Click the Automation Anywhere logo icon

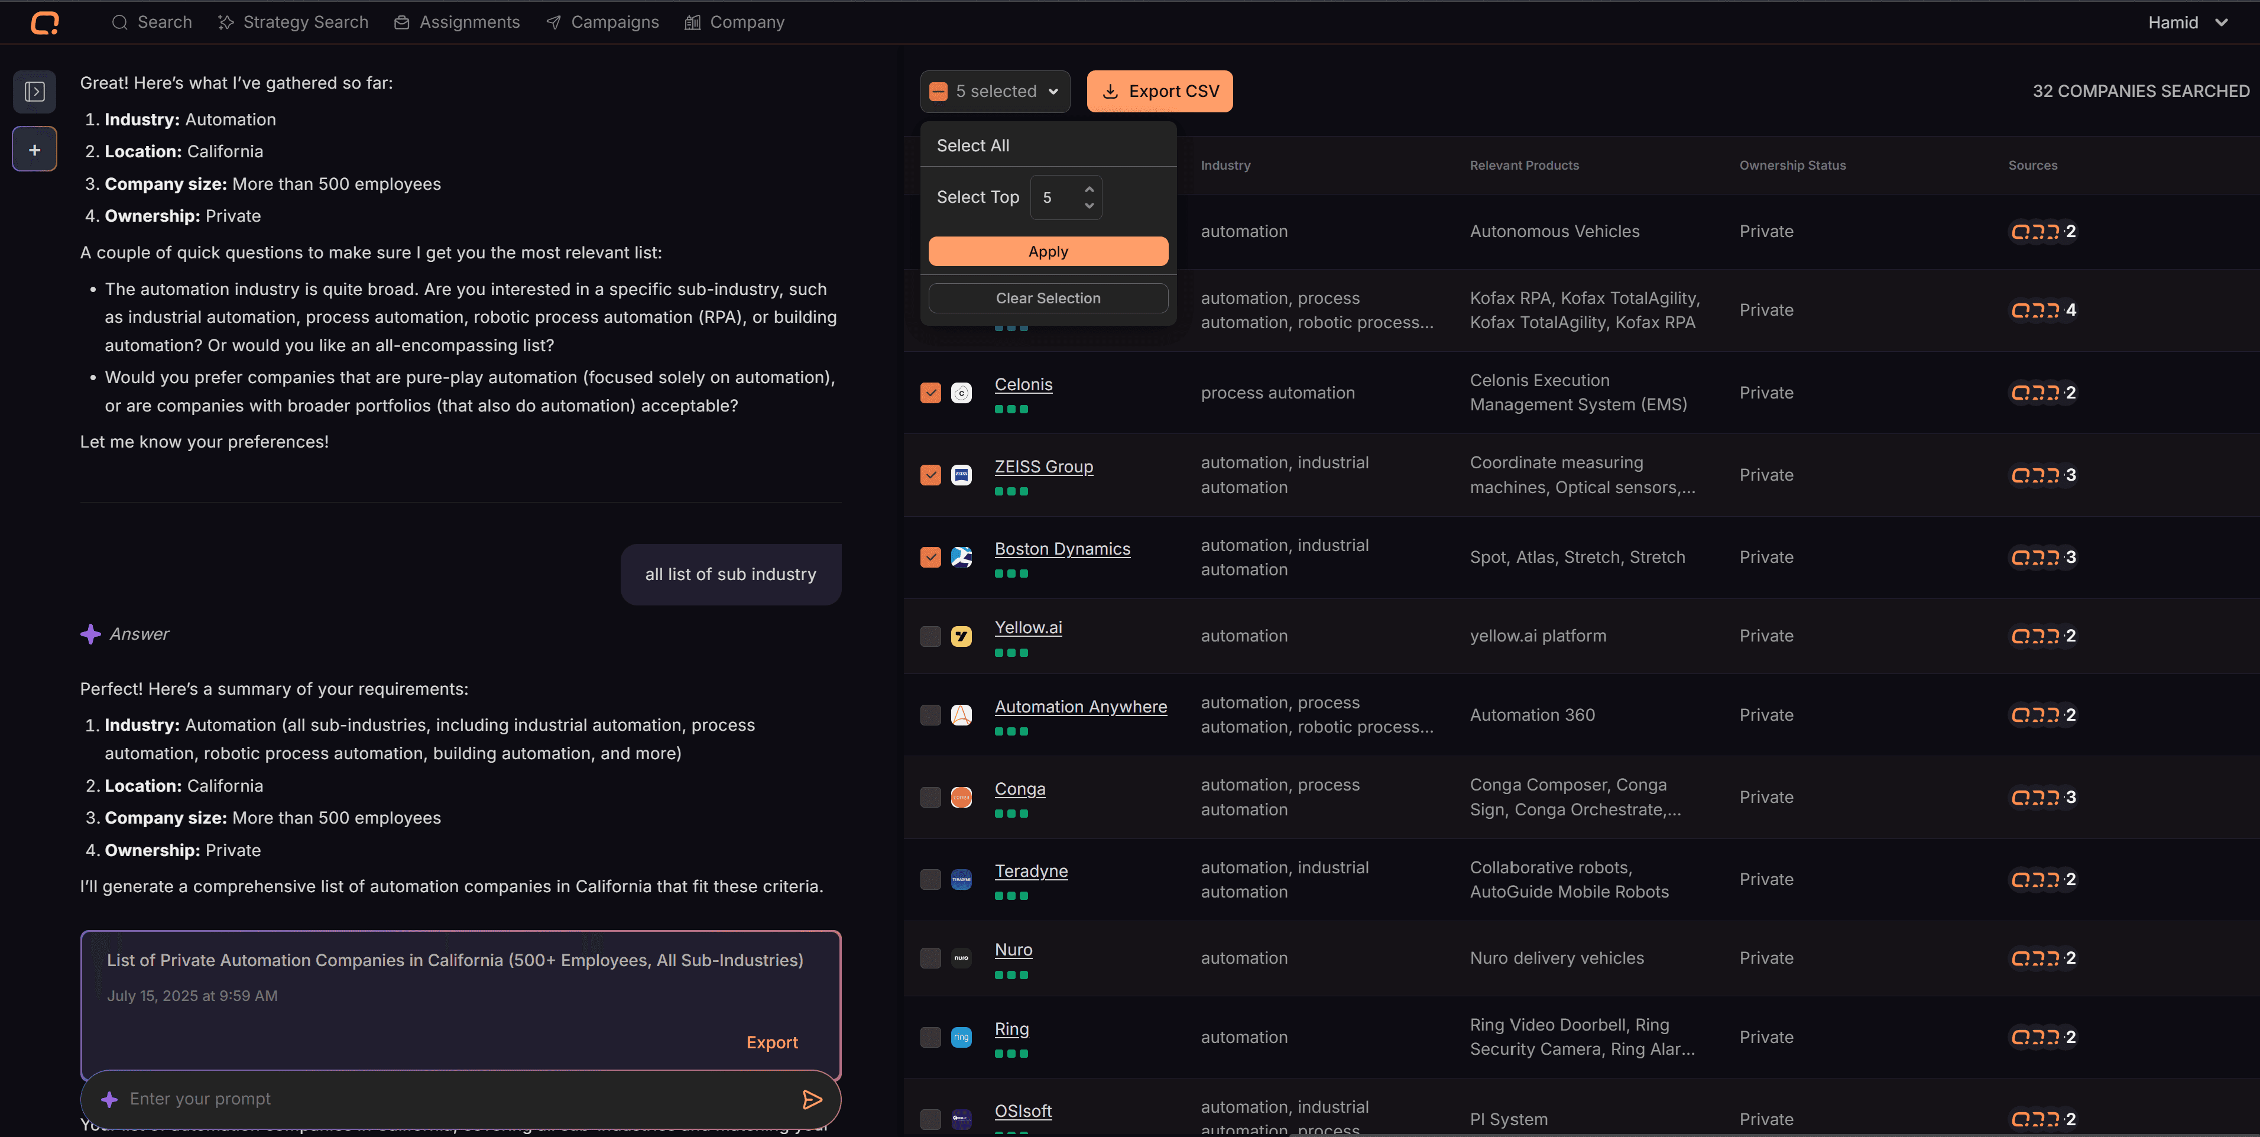[x=962, y=715]
